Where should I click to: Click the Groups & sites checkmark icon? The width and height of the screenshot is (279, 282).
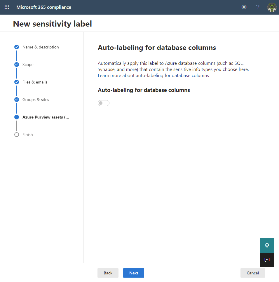17,100
